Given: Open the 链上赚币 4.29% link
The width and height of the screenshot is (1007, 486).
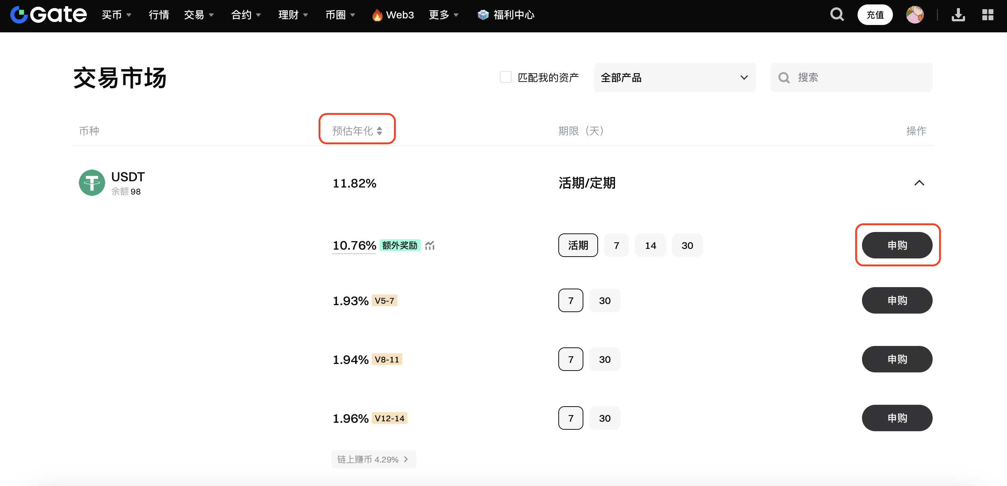Looking at the screenshot, I should (373, 460).
